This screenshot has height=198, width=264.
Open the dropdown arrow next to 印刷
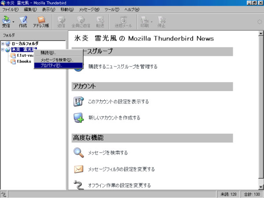(x=151, y=22)
